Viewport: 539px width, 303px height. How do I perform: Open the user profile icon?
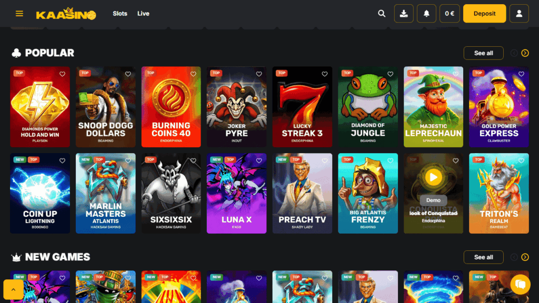point(519,13)
